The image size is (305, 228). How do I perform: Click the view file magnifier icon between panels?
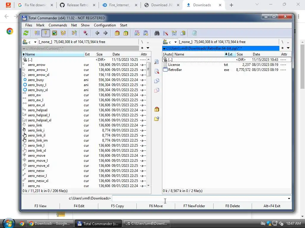tap(157, 62)
